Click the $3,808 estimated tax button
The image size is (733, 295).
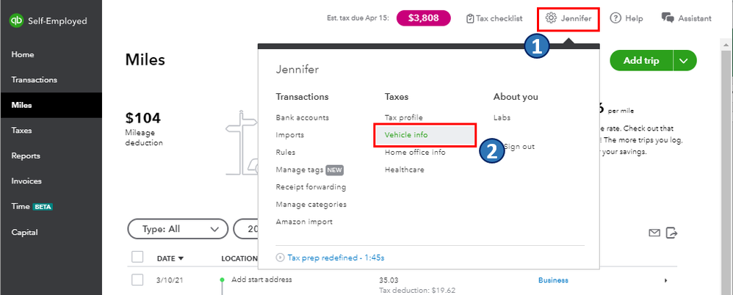click(x=423, y=18)
